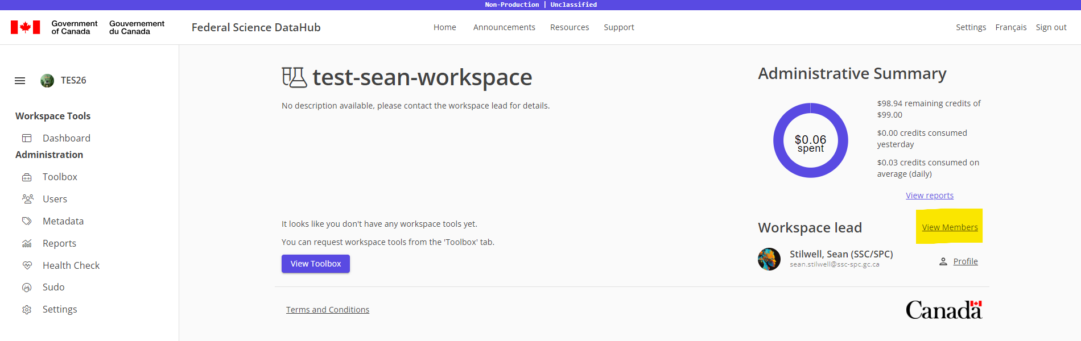
Task: Click Sign out in header
Action: (1051, 27)
